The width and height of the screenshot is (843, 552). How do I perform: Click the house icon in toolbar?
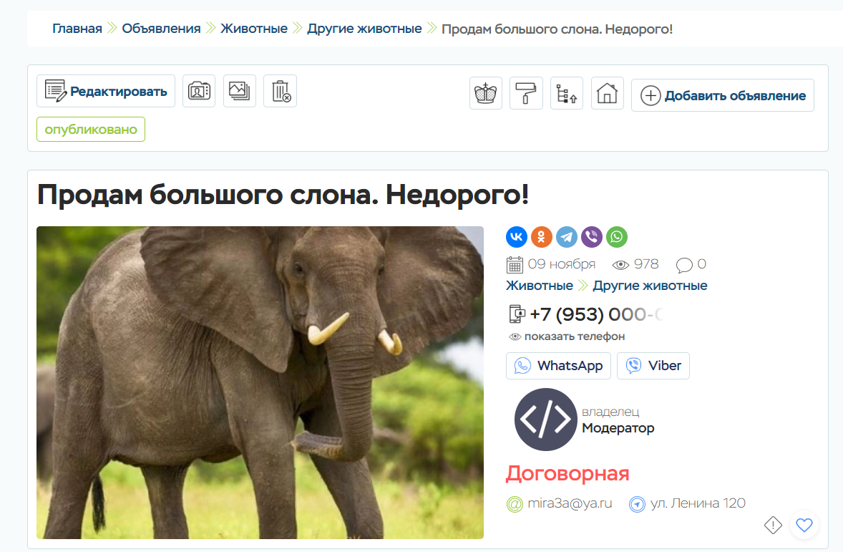click(607, 94)
